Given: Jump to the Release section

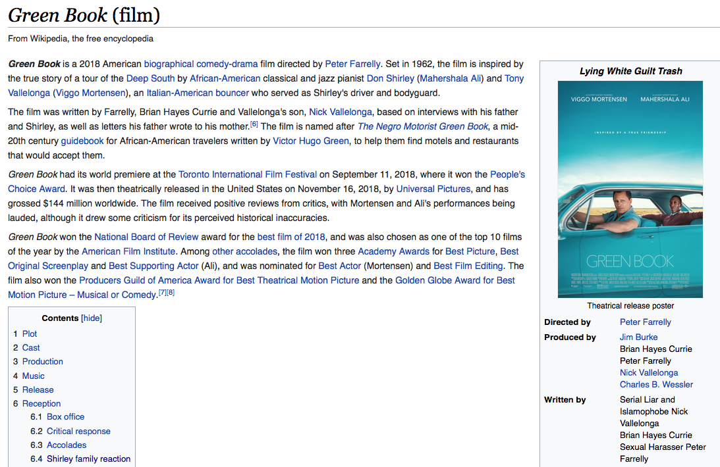Looking at the screenshot, I should coord(38,389).
